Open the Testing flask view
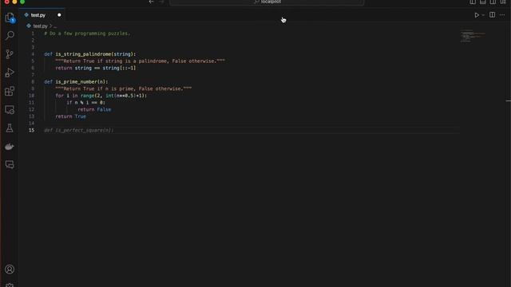Image resolution: width=511 pixels, height=287 pixels. [10, 128]
